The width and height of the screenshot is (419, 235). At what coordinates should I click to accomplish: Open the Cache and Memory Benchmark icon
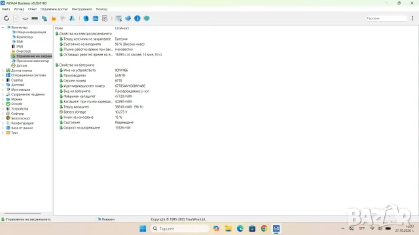(x=35, y=18)
